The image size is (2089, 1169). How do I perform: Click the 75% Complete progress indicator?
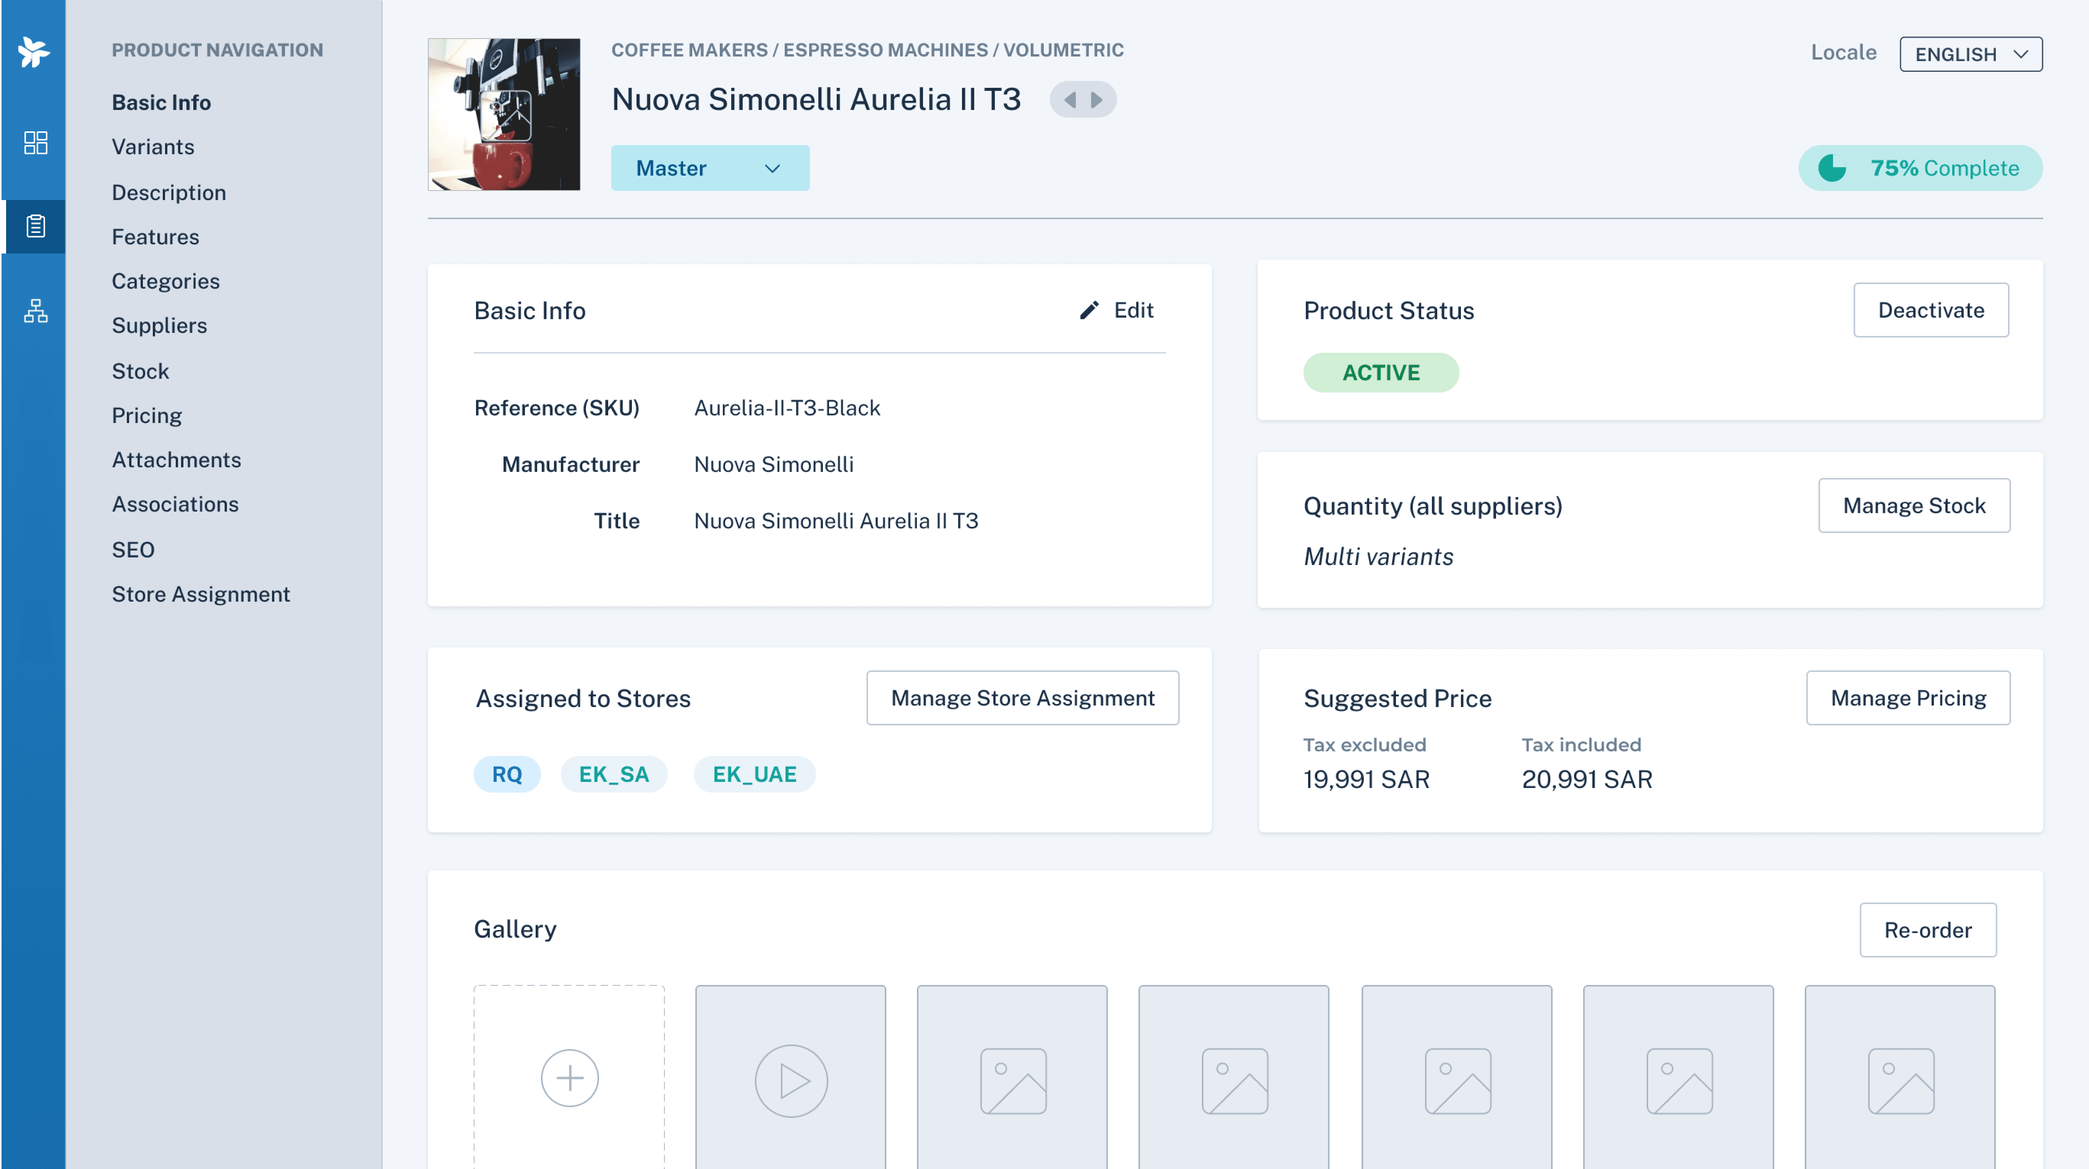[1919, 168]
